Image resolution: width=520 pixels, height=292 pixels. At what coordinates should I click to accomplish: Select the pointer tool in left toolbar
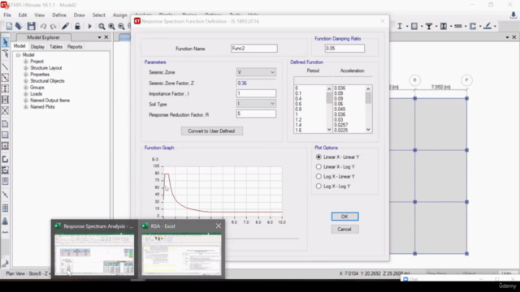coord(6,42)
